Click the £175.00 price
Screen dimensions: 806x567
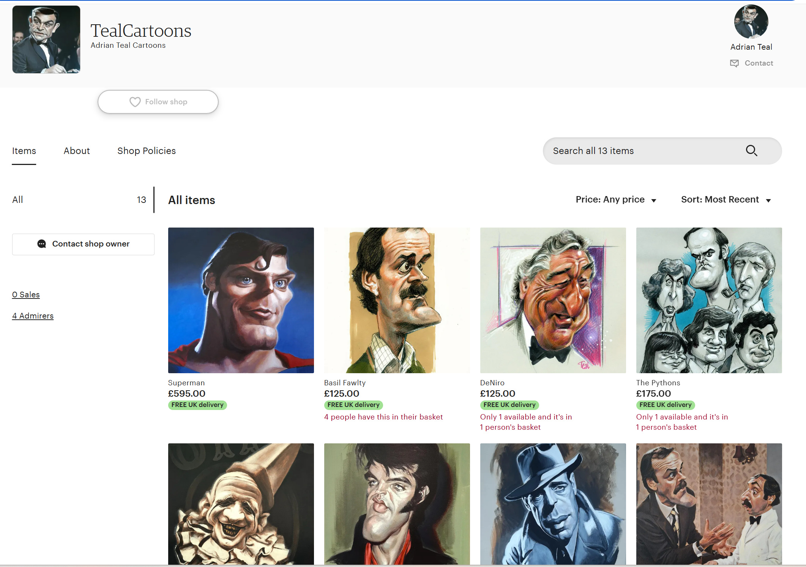[x=653, y=394]
